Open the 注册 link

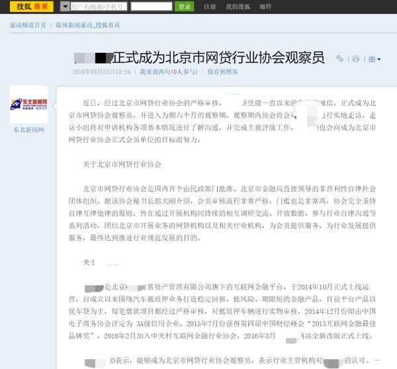pyautogui.click(x=210, y=7)
